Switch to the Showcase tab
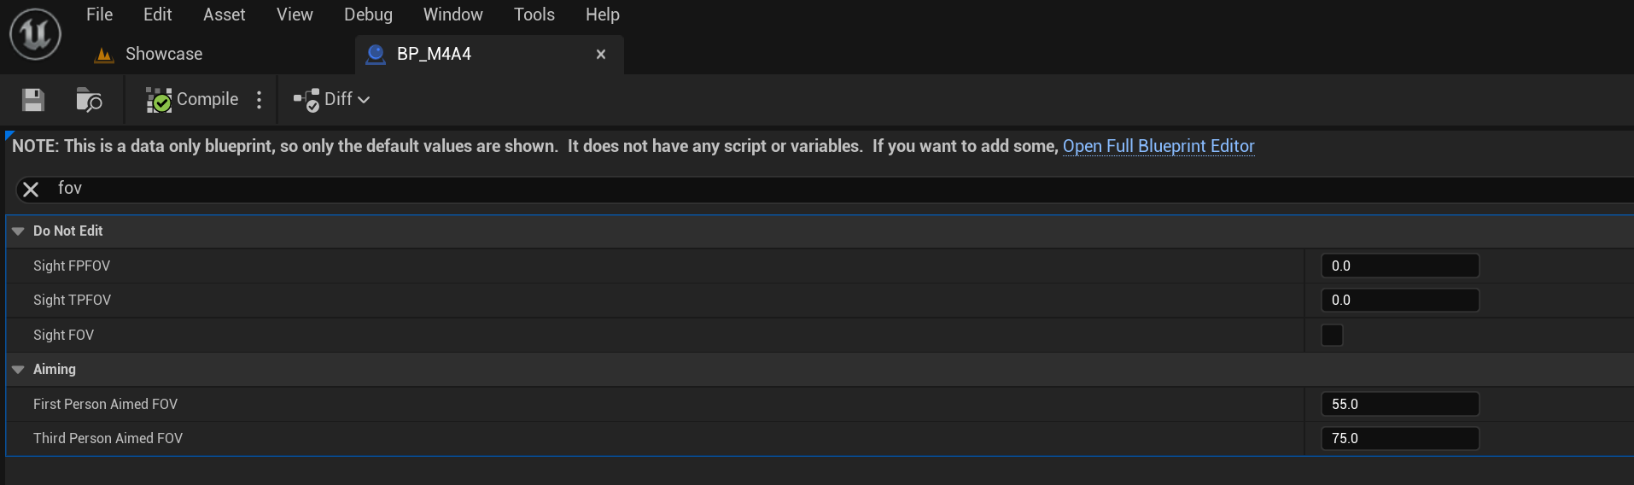Image resolution: width=1634 pixels, height=485 pixels. click(x=163, y=55)
